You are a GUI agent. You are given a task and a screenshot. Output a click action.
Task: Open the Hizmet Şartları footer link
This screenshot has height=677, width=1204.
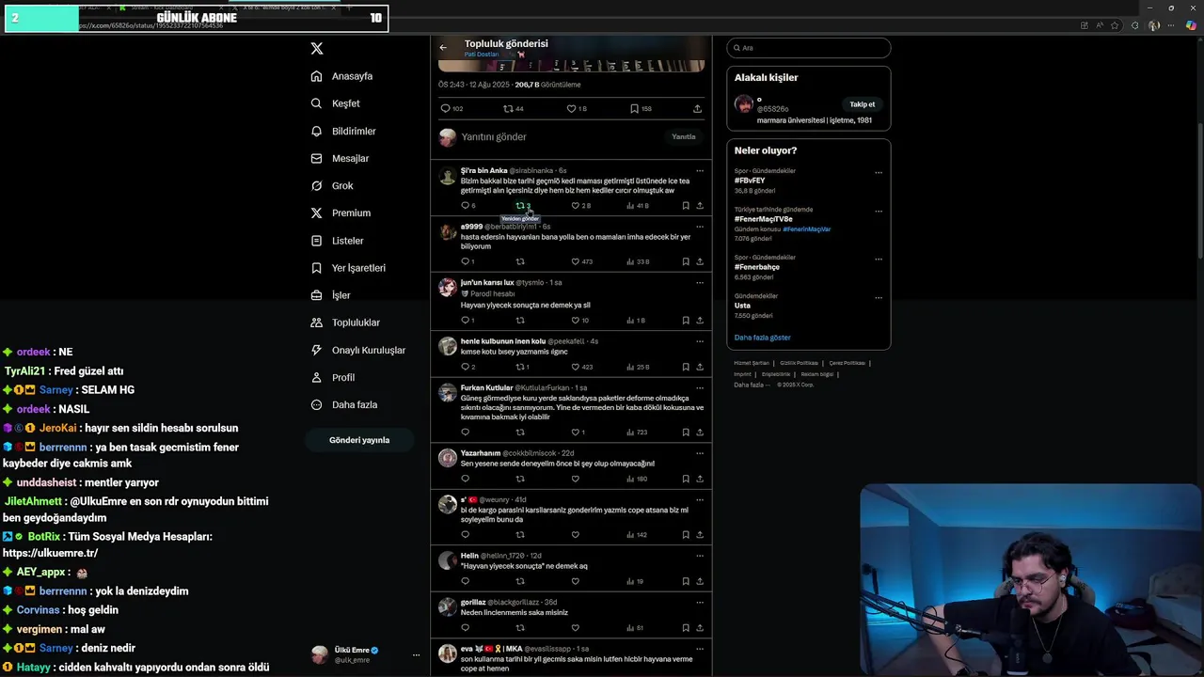752,363
